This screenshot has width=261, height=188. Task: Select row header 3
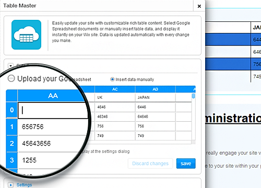pos(11,160)
